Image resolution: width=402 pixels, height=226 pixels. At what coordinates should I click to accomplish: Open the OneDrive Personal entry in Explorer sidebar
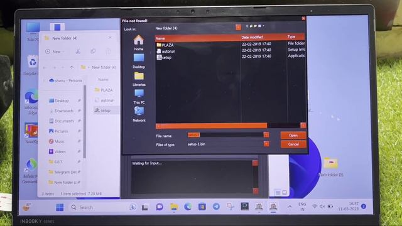click(65, 80)
